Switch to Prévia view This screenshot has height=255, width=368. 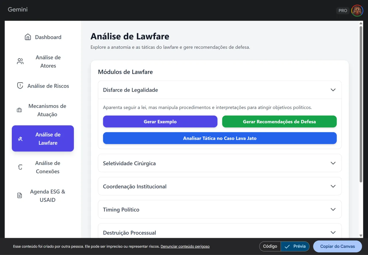tap(295, 246)
